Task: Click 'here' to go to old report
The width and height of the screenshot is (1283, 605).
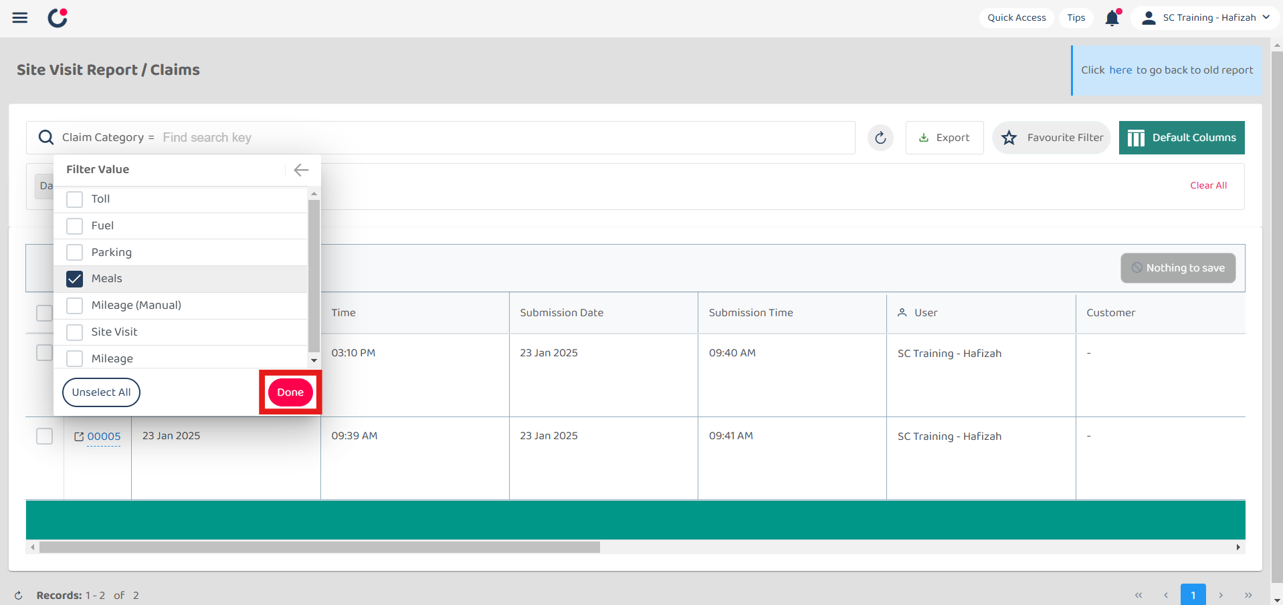Action: [1120, 70]
